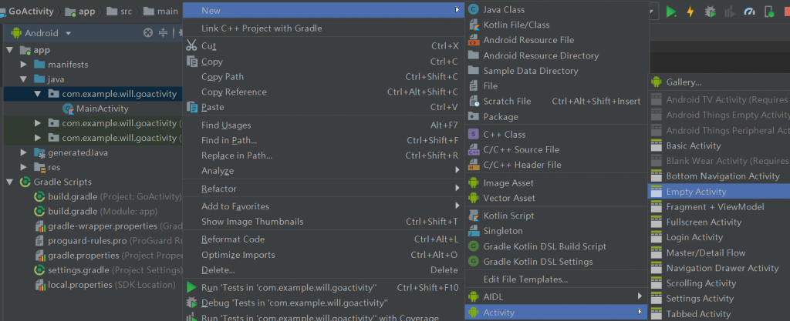This screenshot has width=790, height=321.
Task: Choose Delete... from the context menu
Action: pos(322,270)
